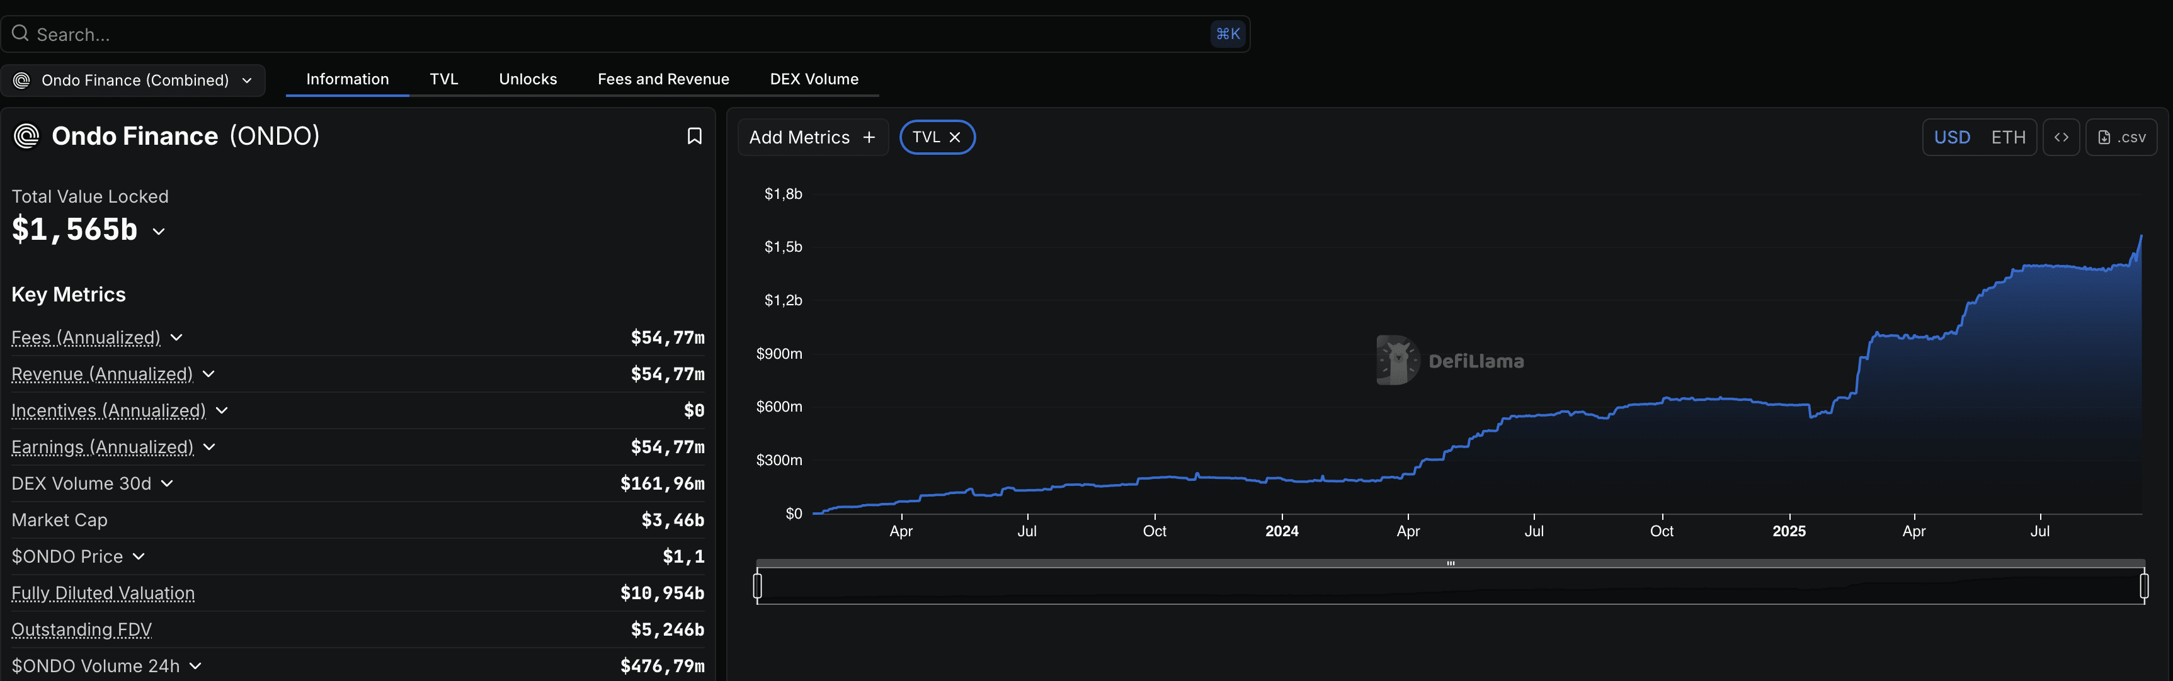
Task: Switch chart denomination to ETH
Action: point(2008,137)
